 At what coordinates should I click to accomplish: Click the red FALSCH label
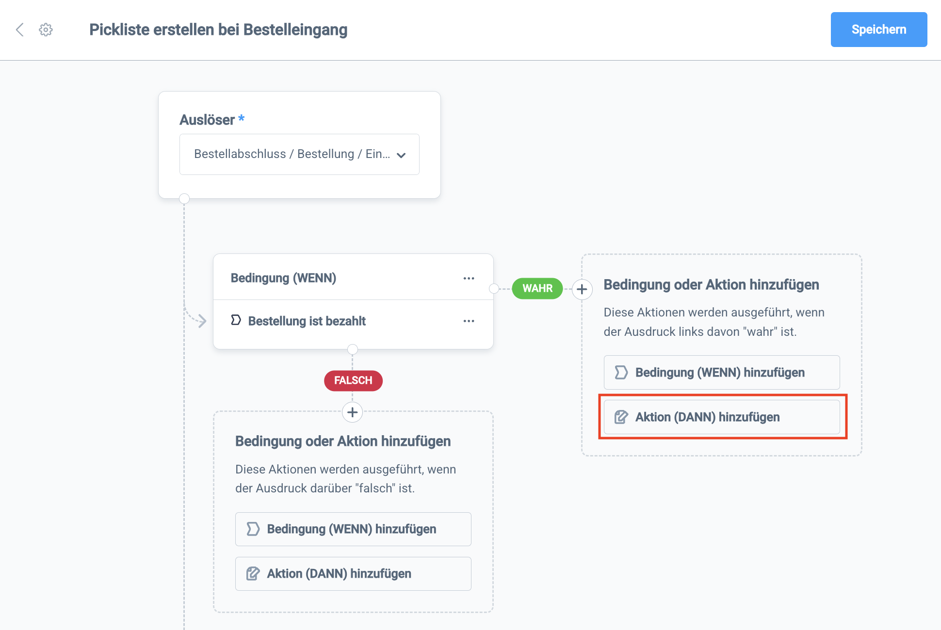pyautogui.click(x=353, y=380)
